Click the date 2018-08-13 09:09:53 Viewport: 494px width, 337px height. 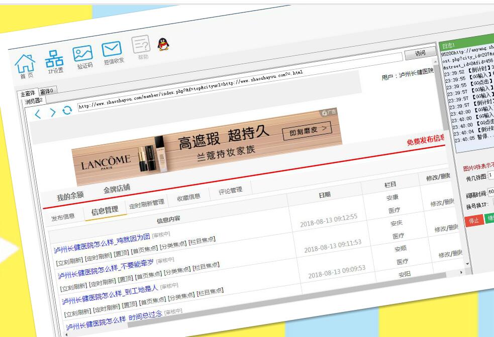coord(337,272)
